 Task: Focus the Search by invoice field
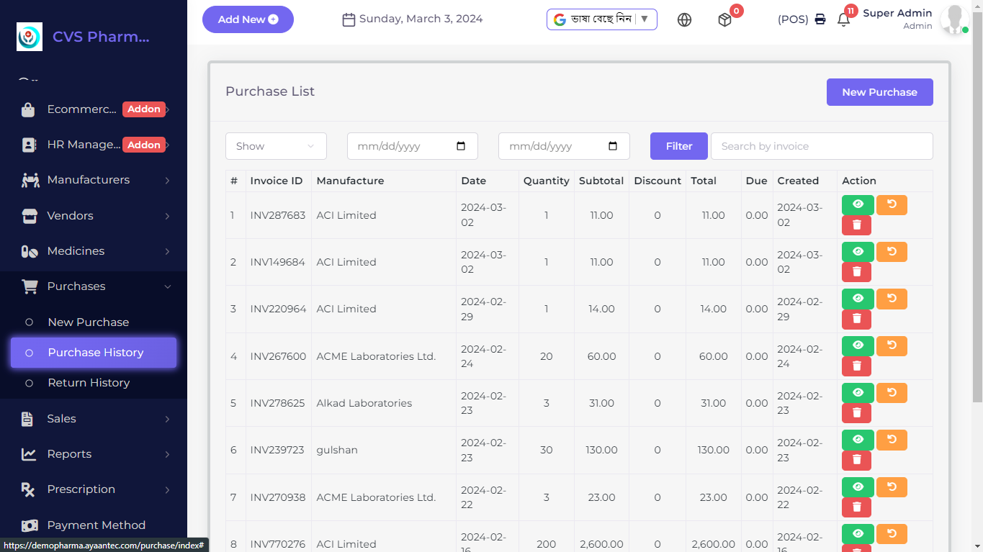coord(822,146)
